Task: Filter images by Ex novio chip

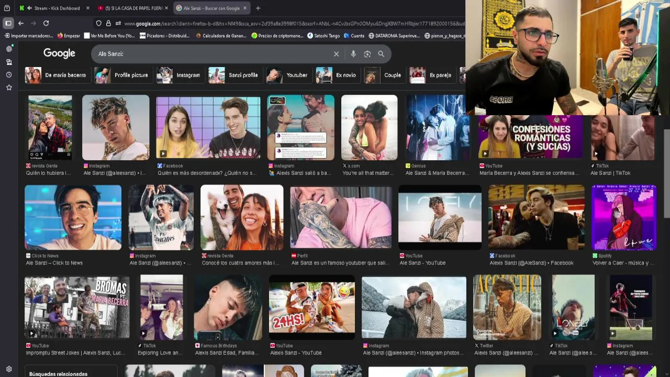Action: [338, 75]
